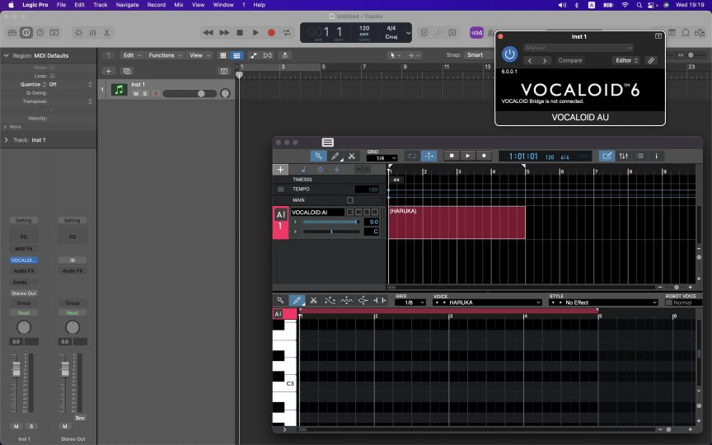The image size is (712, 445).
Task: Adjust the Inst 1 track volume slider
Action: tap(190, 94)
